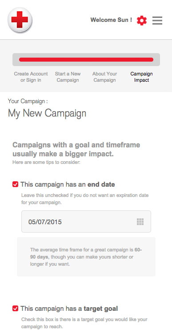The width and height of the screenshot is (172, 330).
Task: Go to Start a New Campaign step
Action: pyautogui.click(x=68, y=77)
